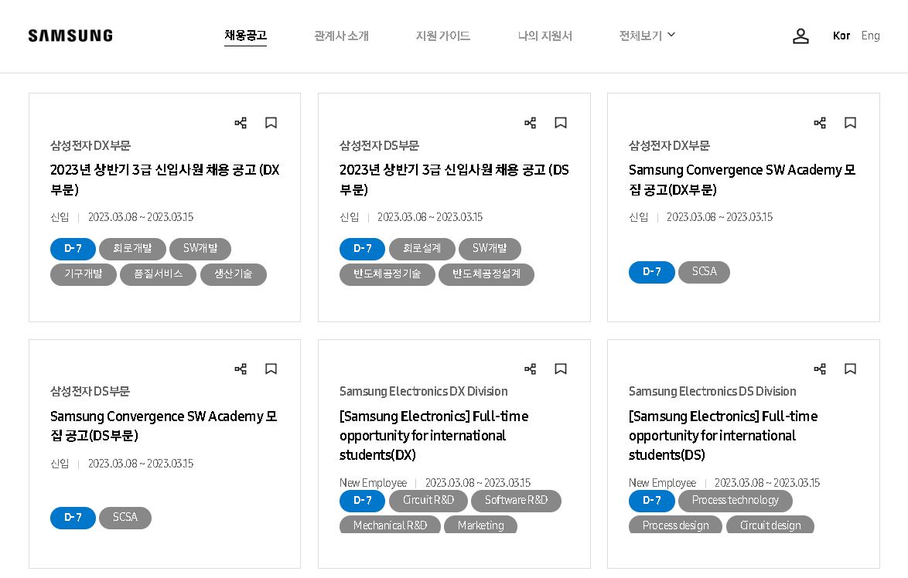The width and height of the screenshot is (908, 578).
Task: Click the Circuit design tag
Action: click(770, 525)
